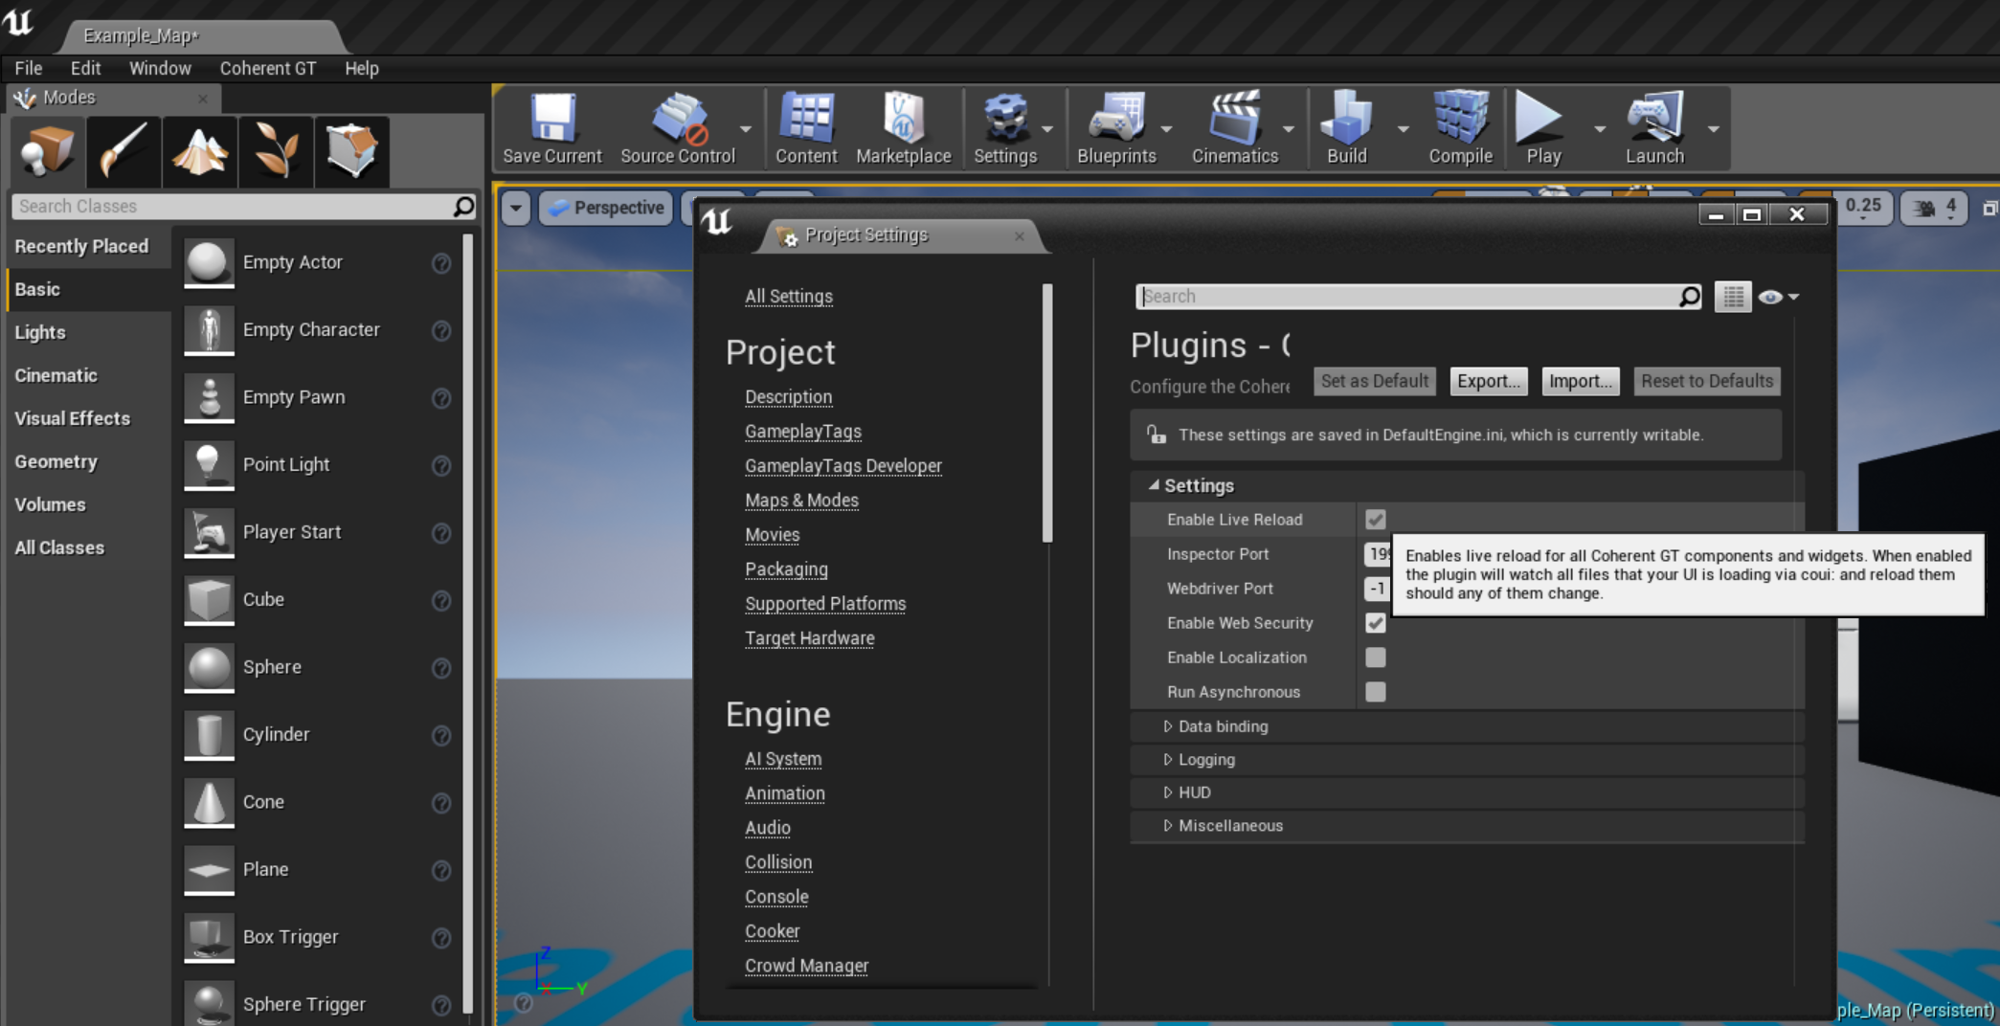Expand the Data binding section

tap(1167, 726)
